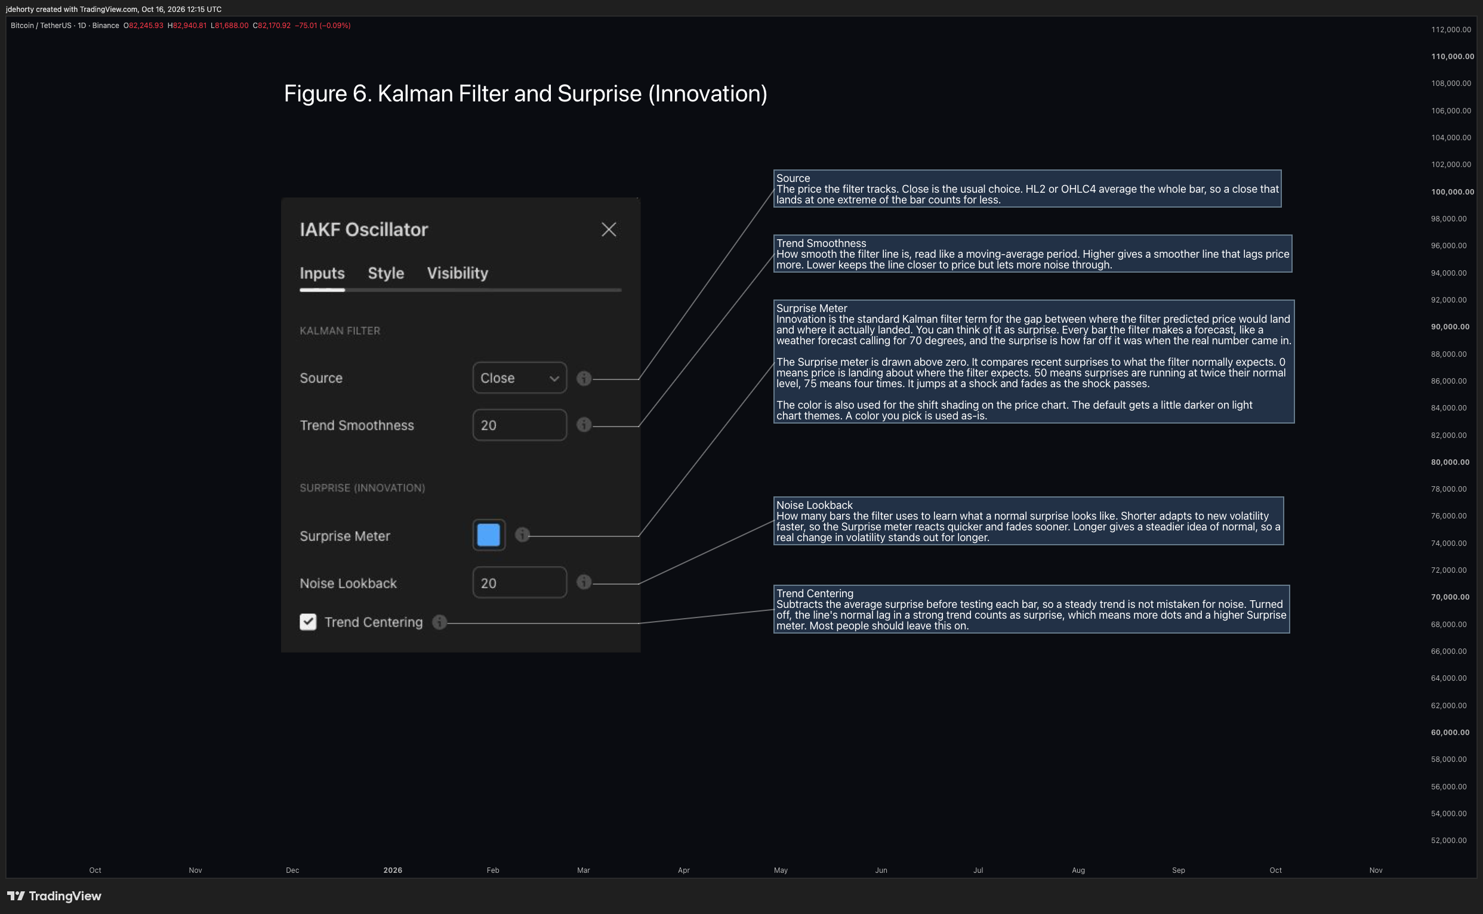Click the KALMAN FILTER section heading
This screenshot has width=1483, height=914.
click(340, 331)
